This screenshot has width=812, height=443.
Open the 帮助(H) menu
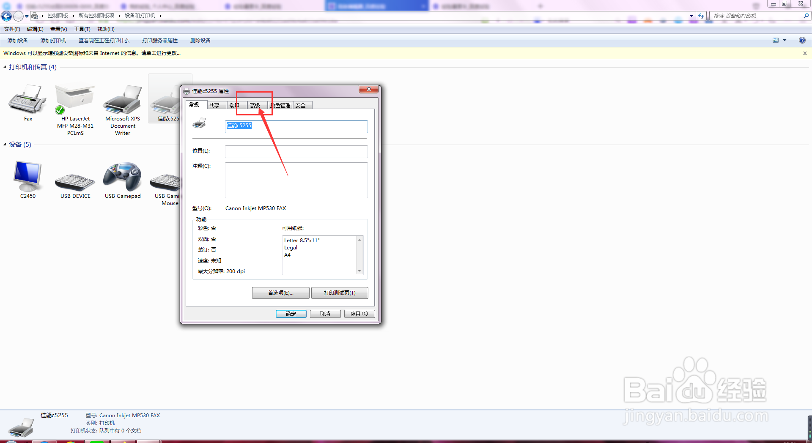(x=106, y=29)
